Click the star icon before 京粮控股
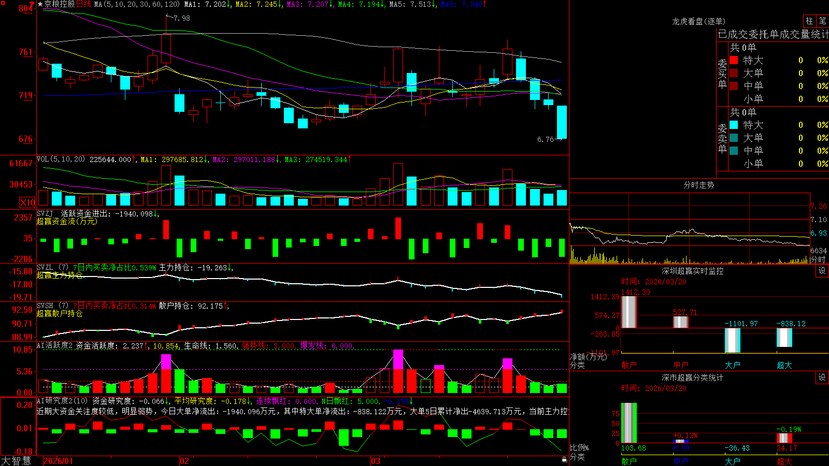Viewport: 829px width, 466px height. (x=40, y=4)
